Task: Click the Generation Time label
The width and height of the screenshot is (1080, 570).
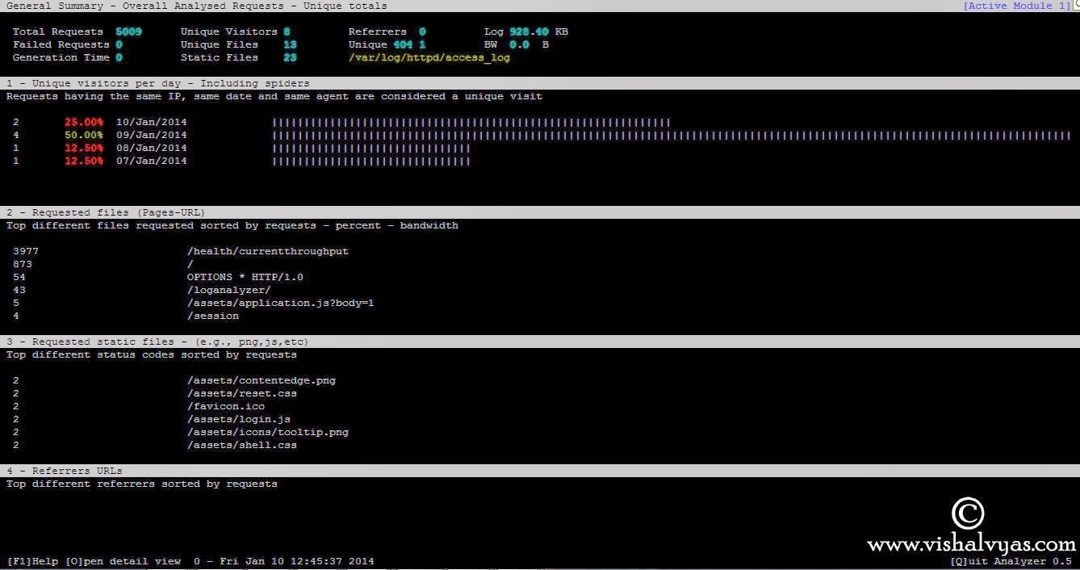Action: [x=61, y=57]
